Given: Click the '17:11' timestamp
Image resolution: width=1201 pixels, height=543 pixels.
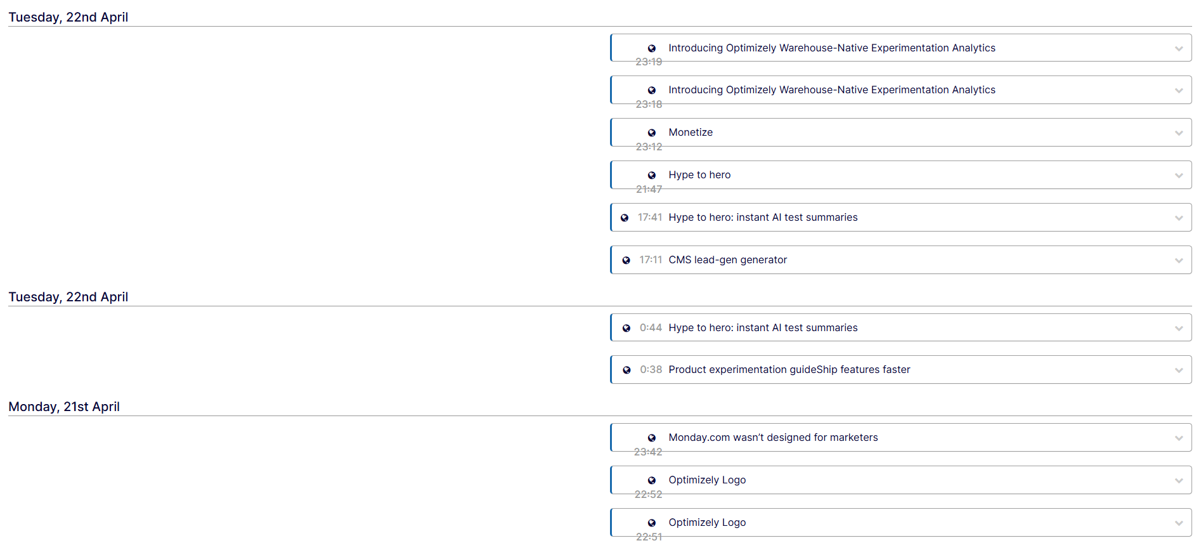Looking at the screenshot, I should (651, 260).
